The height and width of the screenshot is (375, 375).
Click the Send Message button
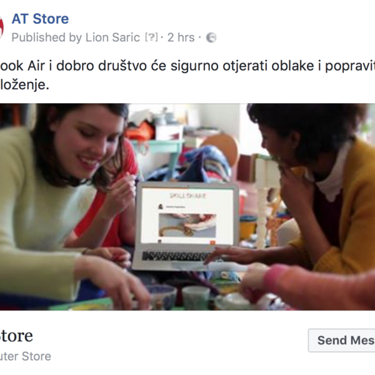click(342, 340)
